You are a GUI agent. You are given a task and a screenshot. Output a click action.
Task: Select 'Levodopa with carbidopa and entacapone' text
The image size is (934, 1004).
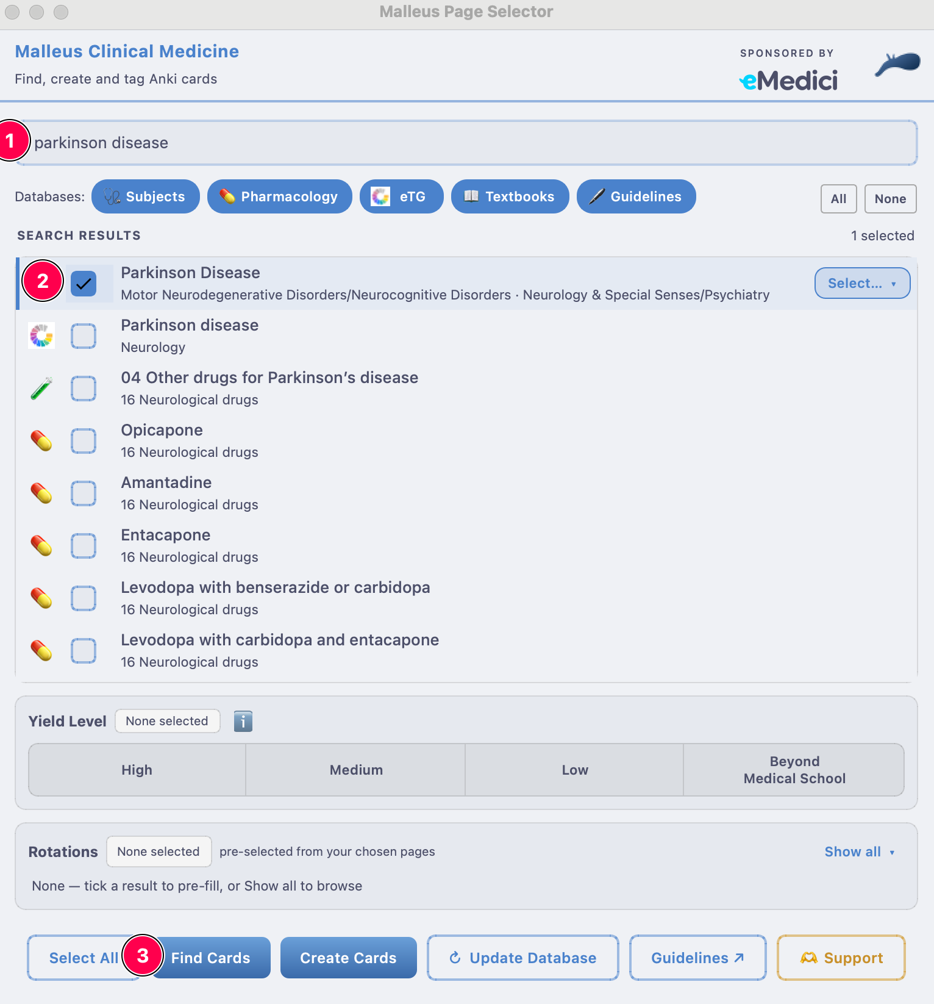[x=280, y=640]
